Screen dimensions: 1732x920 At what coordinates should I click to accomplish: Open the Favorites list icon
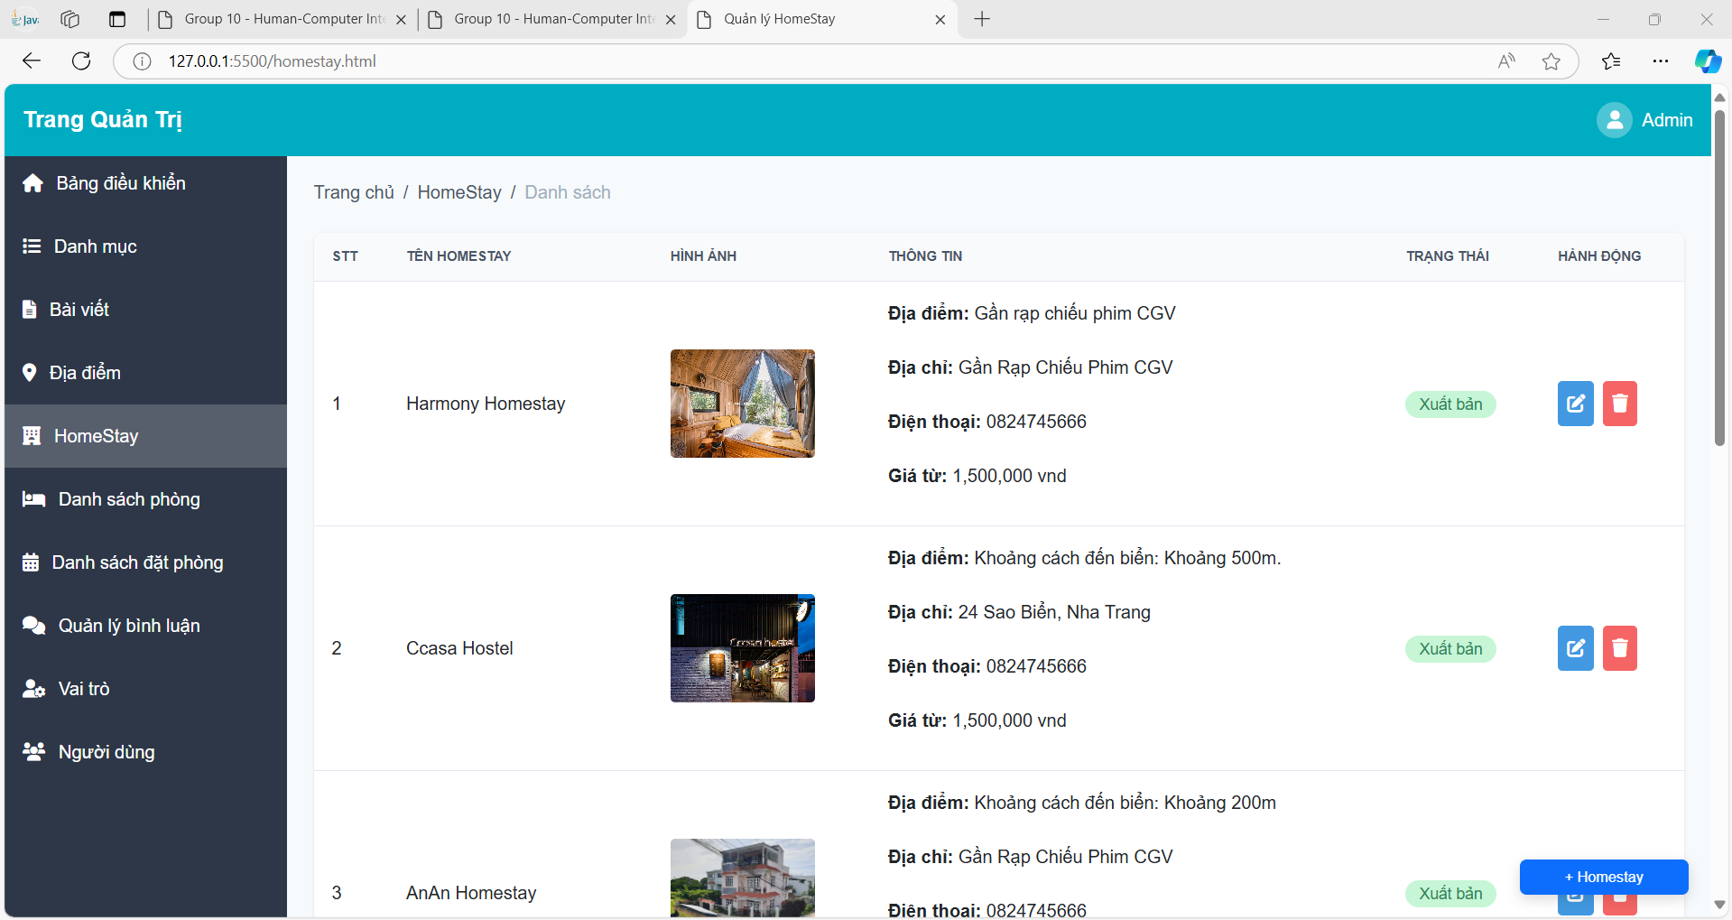(1611, 61)
